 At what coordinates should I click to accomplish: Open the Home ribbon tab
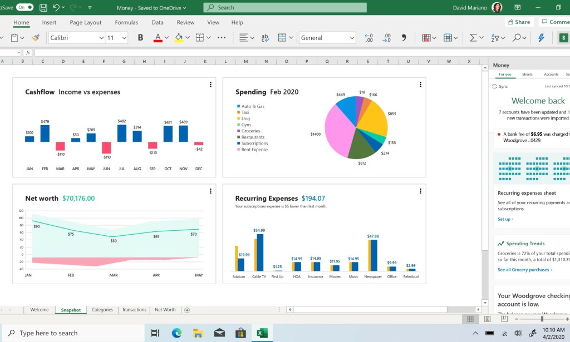21,22
